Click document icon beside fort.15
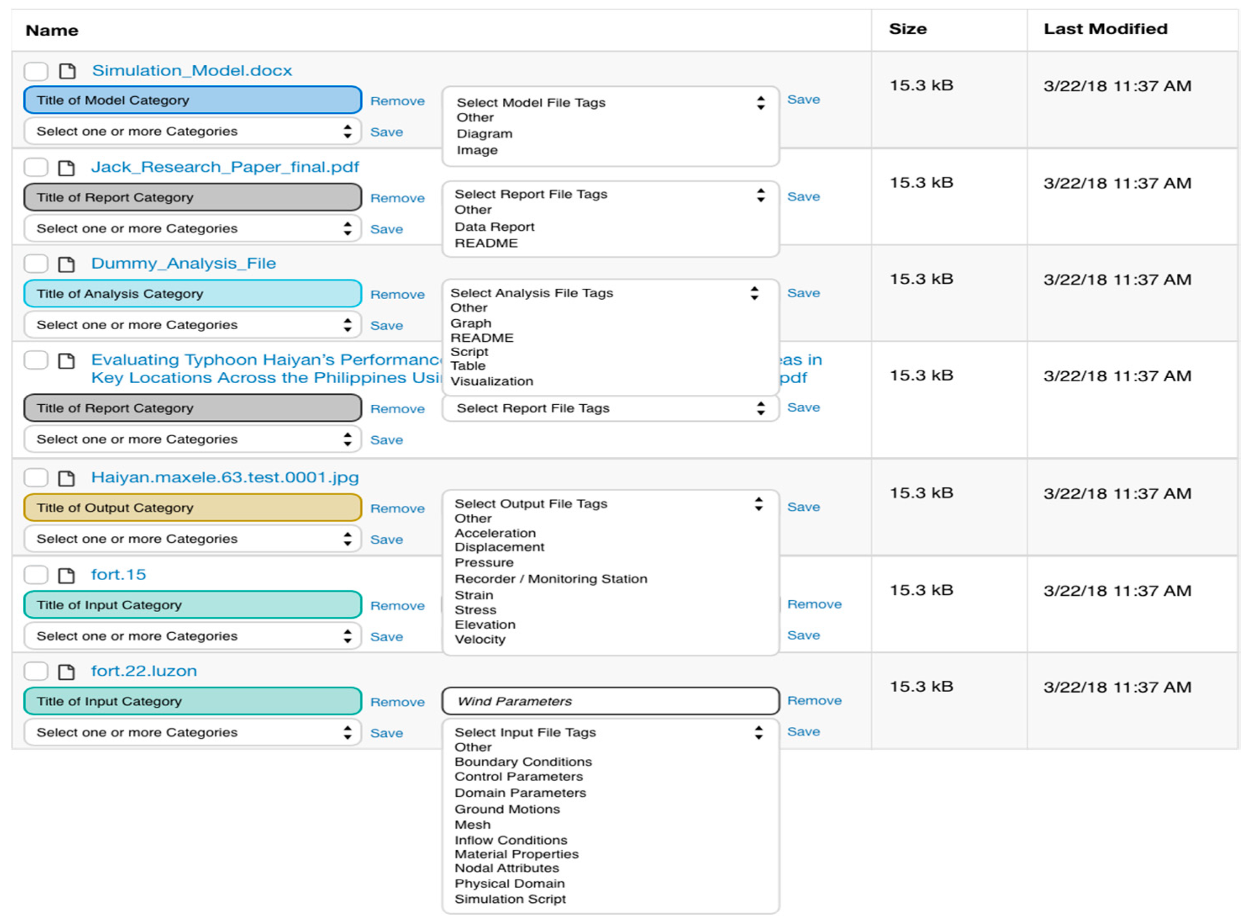 pyautogui.click(x=67, y=576)
